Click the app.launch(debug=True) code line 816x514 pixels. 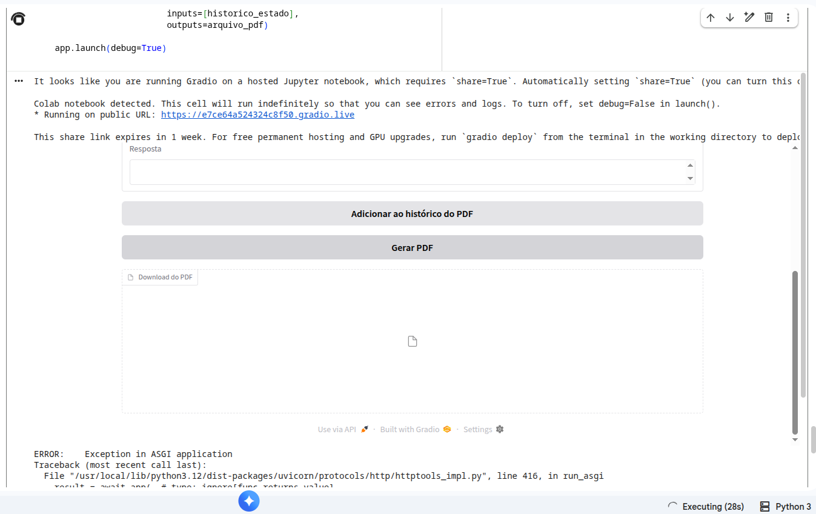click(x=110, y=48)
